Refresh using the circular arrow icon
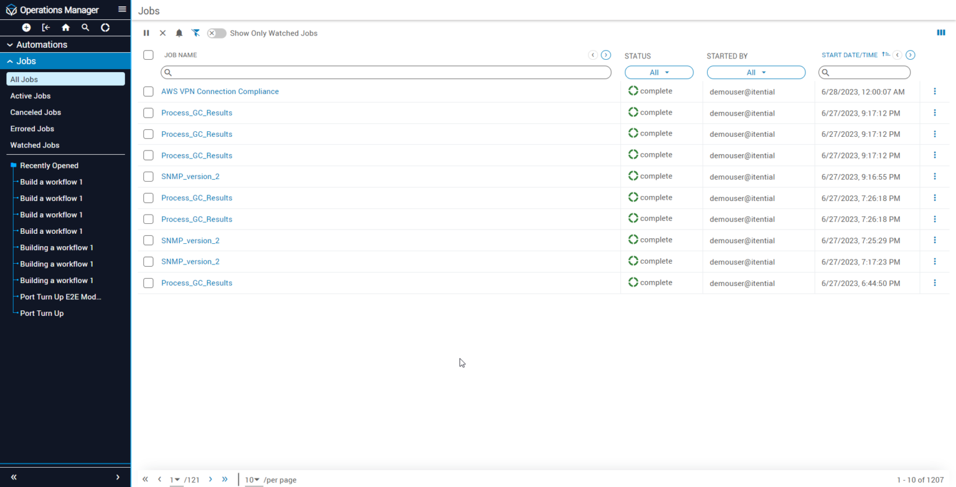The width and height of the screenshot is (956, 487). tap(105, 27)
